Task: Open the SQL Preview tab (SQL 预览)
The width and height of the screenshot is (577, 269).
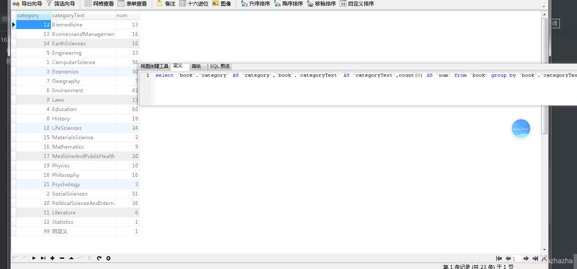Action: coord(220,66)
